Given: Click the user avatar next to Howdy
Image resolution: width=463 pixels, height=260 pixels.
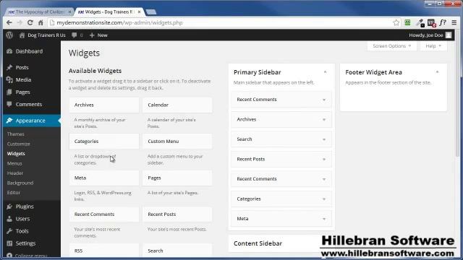Looking at the screenshot, I should pos(449,35).
